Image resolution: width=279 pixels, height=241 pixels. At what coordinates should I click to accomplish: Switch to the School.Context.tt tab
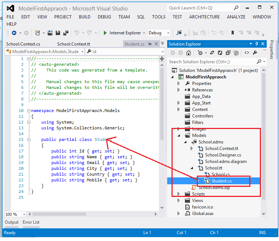[73, 44]
